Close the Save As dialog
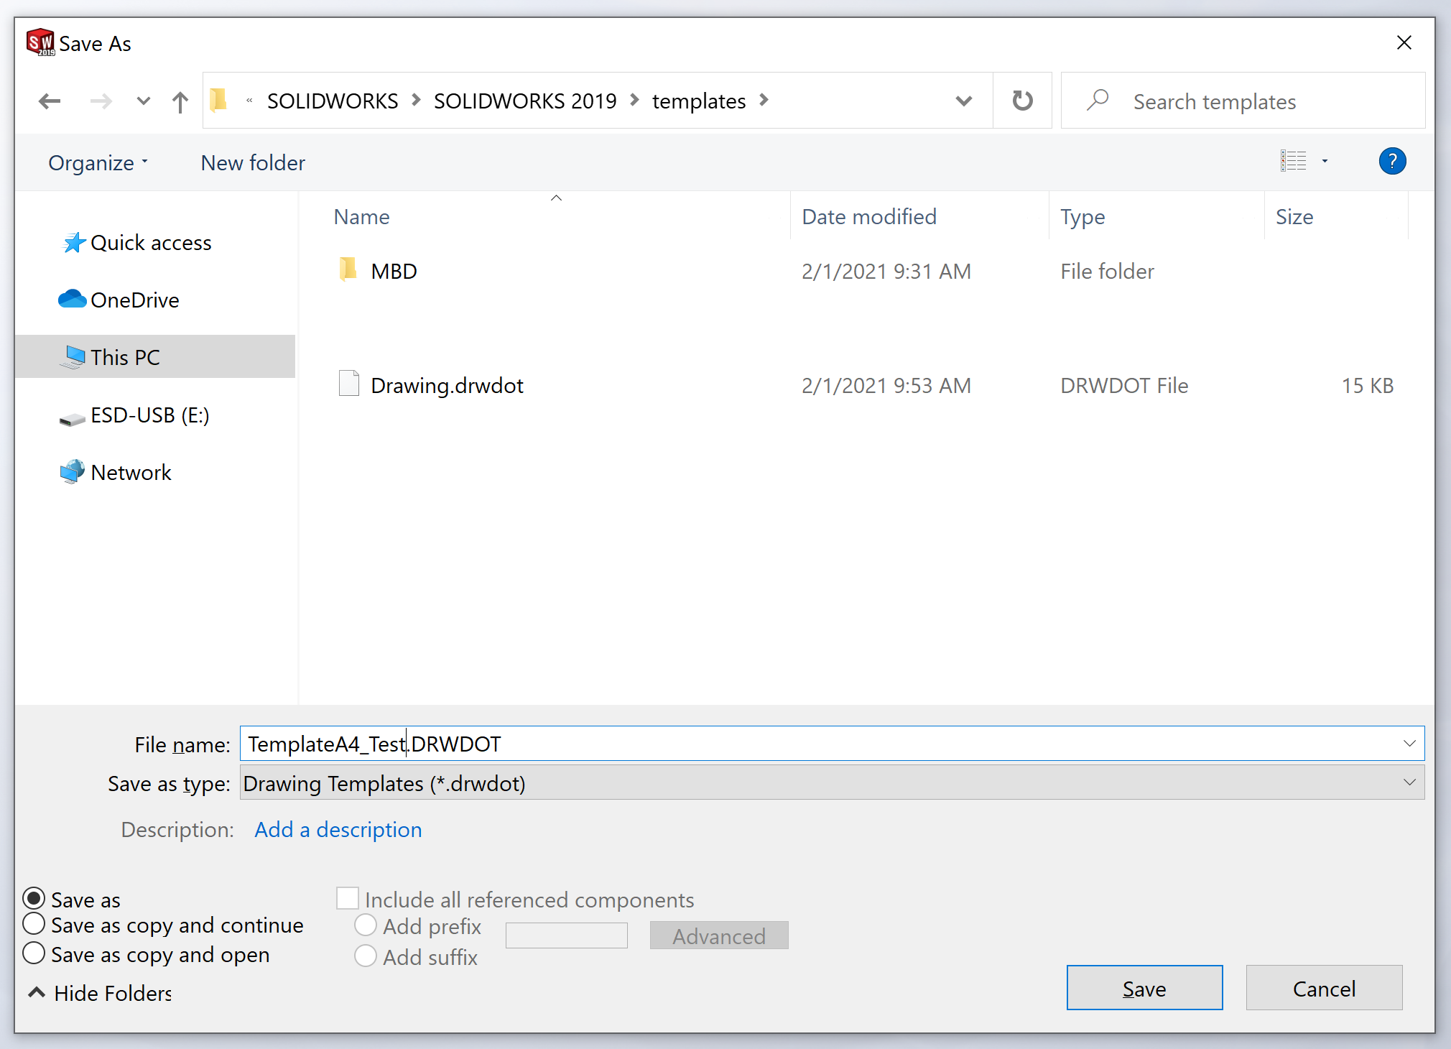Viewport: 1451px width, 1049px height. (1404, 42)
